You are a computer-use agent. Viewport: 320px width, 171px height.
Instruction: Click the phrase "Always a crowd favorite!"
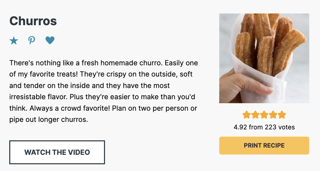[70, 109]
